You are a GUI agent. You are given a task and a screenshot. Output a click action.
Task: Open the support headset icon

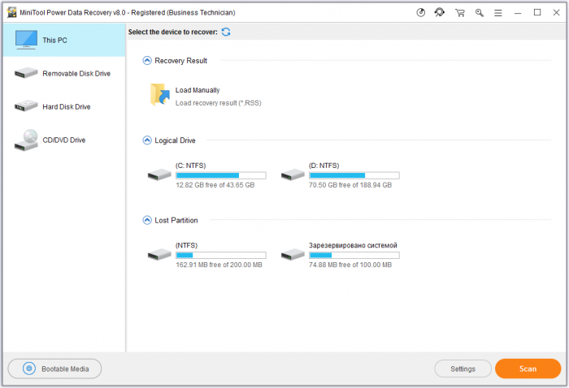(x=440, y=13)
